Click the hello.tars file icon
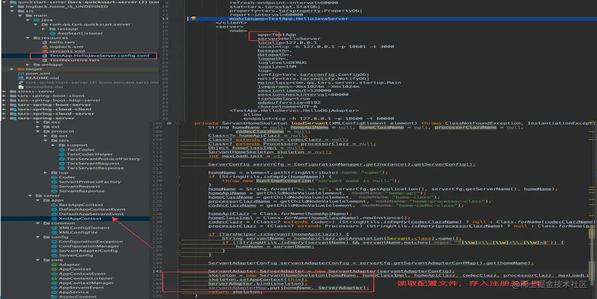 coord(45,42)
